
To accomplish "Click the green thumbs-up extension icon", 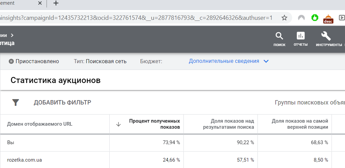I will [x=315, y=17].
